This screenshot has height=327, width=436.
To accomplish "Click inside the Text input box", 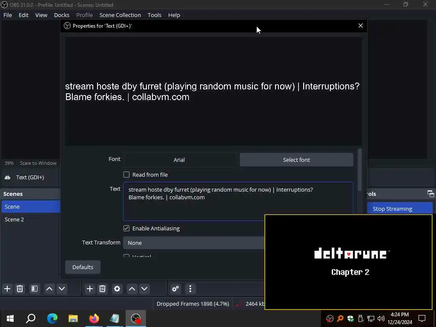I will coord(238,201).
